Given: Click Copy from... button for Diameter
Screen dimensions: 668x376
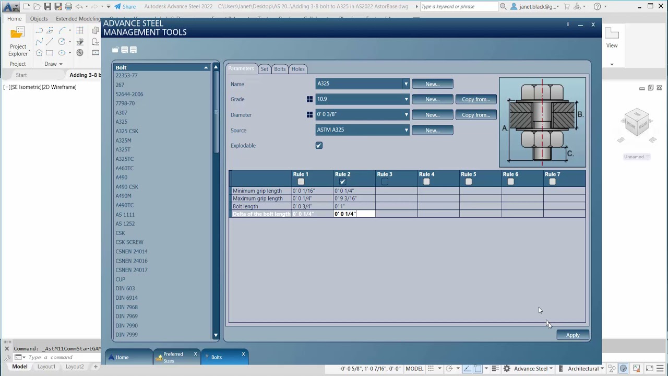Looking at the screenshot, I should (476, 114).
